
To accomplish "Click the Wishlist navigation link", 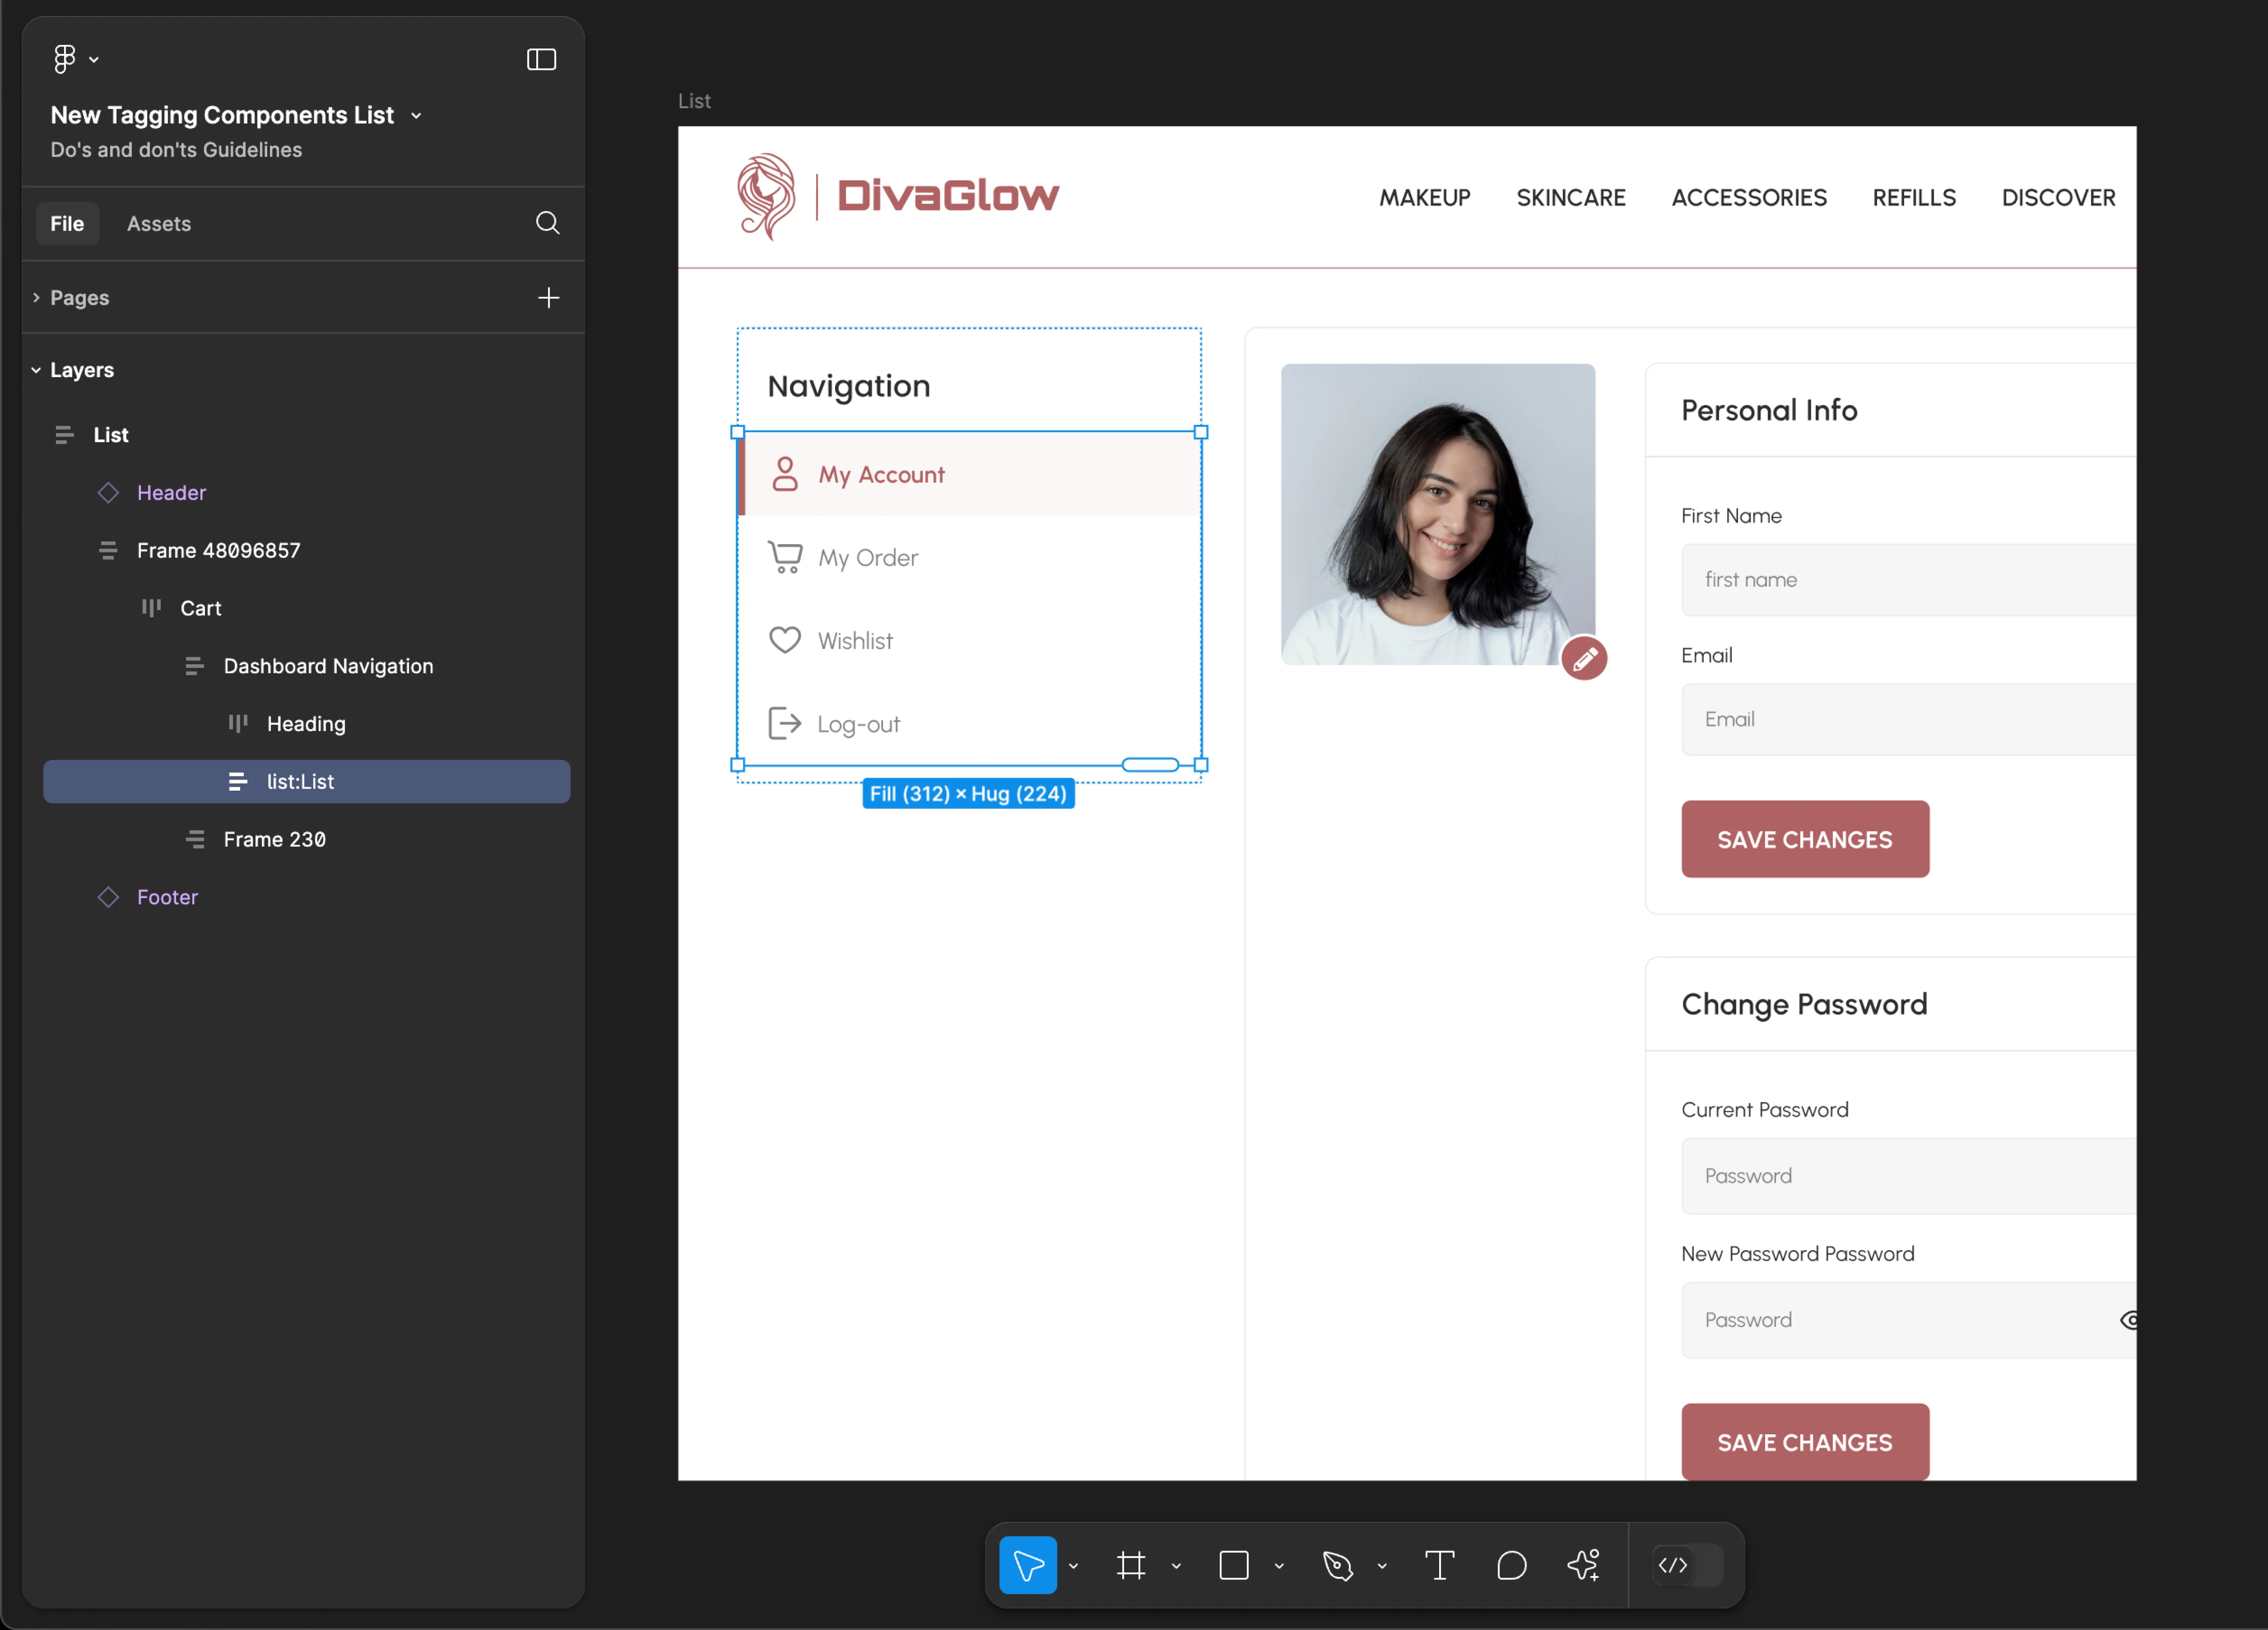I will 969,640.
